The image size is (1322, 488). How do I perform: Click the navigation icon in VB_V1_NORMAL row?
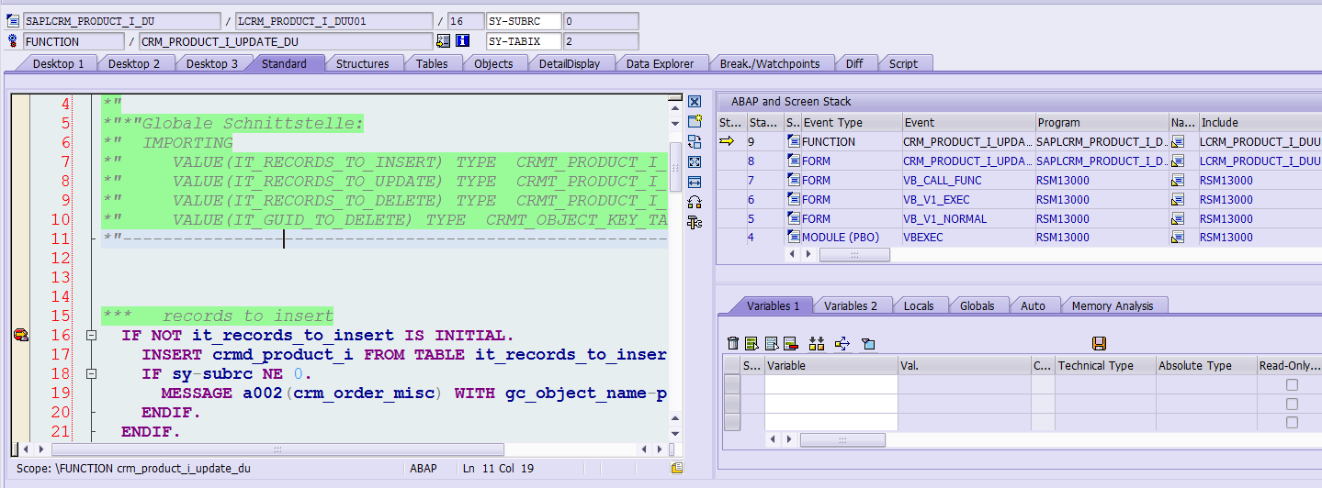(1178, 219)
